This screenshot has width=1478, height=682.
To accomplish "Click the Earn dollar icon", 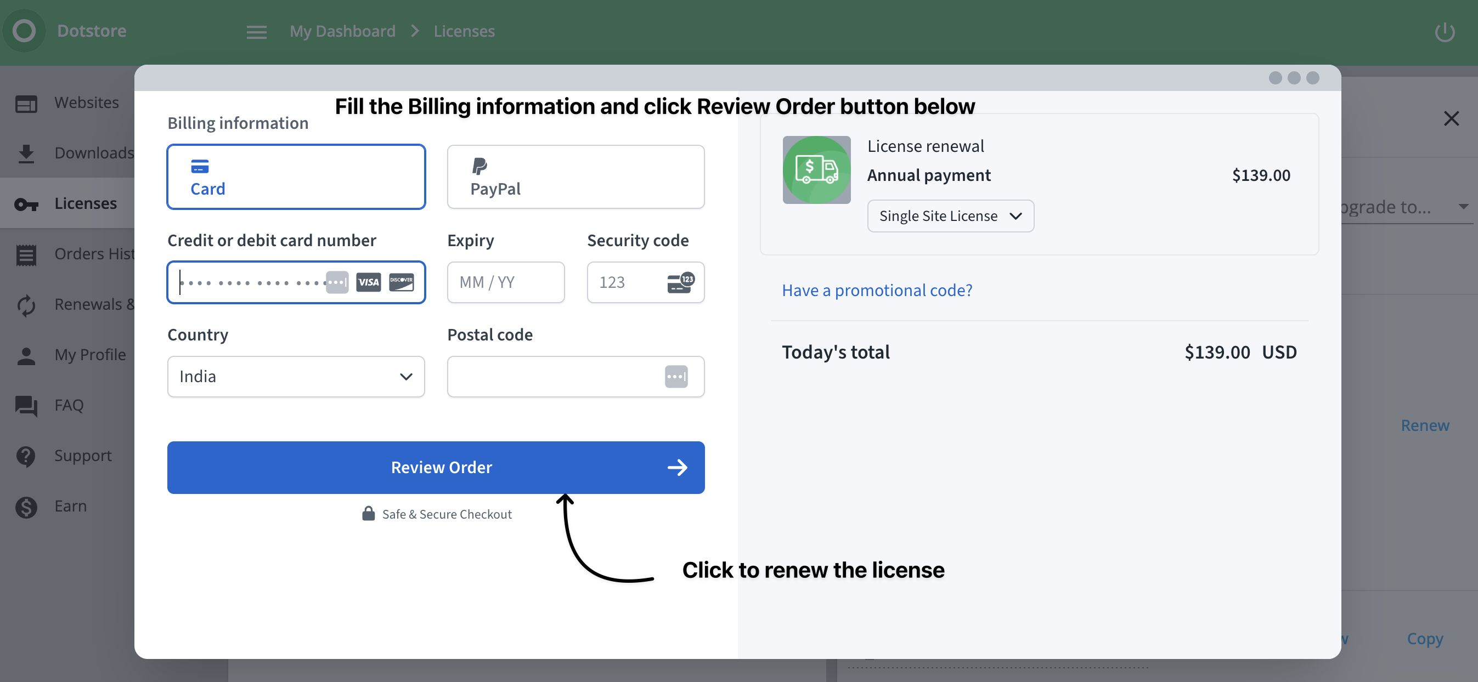I will pos(26,507).
